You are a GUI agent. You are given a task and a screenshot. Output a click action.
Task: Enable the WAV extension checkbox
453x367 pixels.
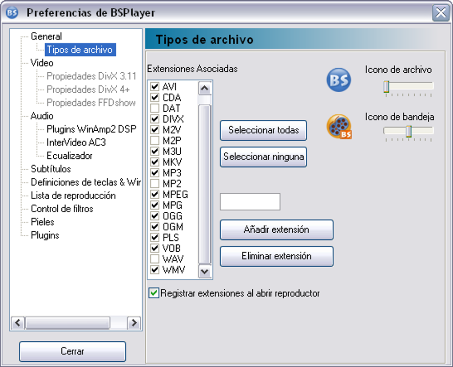(x=155, y=259)
